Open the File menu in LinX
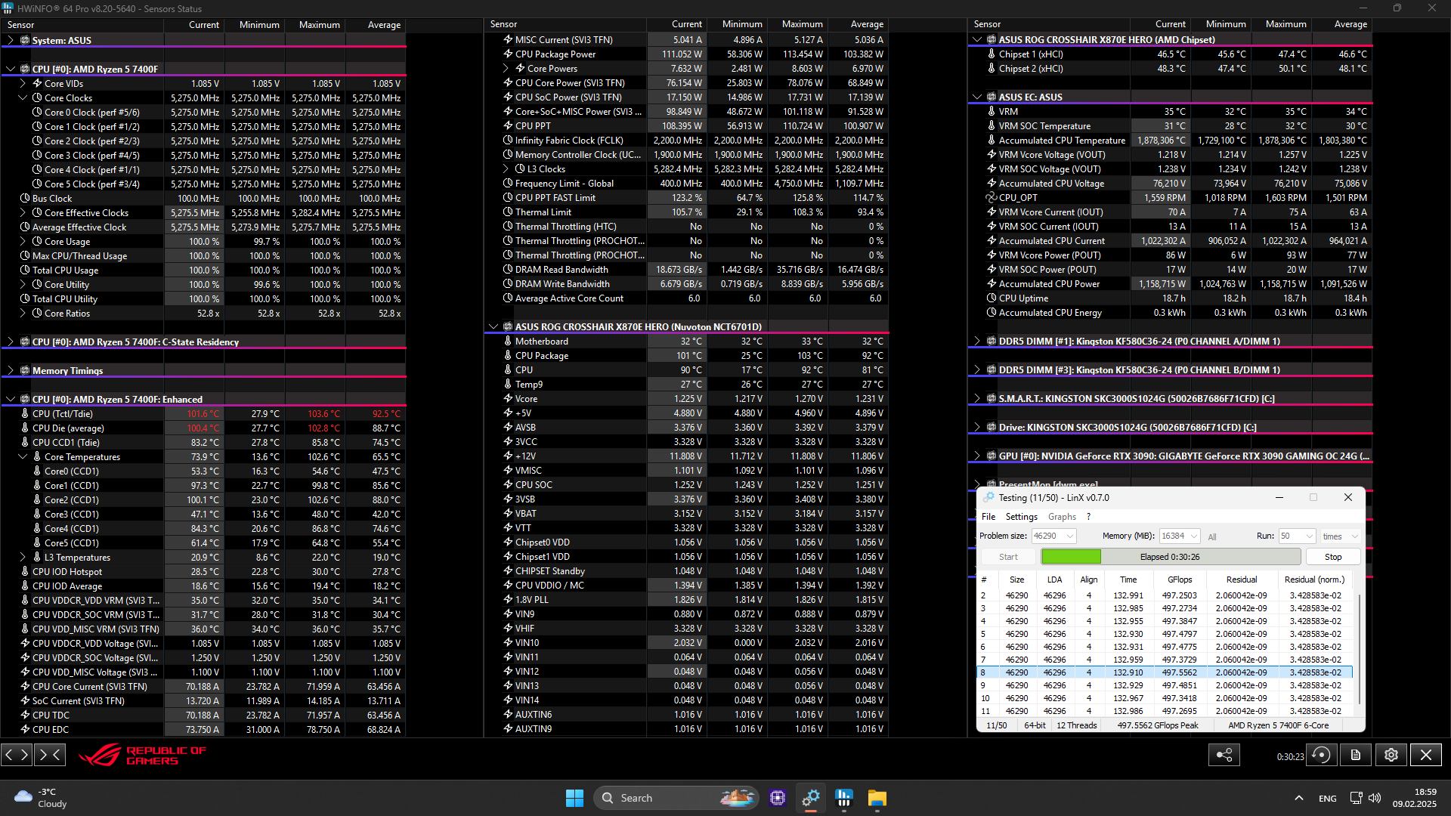This screenshot has width=1451, height=816. (988, 517)
